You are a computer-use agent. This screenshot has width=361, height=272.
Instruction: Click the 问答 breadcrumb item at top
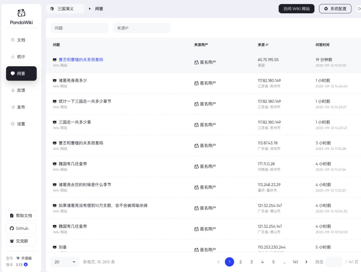pyautogui.click(x=99, y=9)
